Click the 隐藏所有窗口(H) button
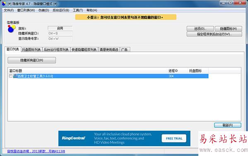 [x=31, y=60]
